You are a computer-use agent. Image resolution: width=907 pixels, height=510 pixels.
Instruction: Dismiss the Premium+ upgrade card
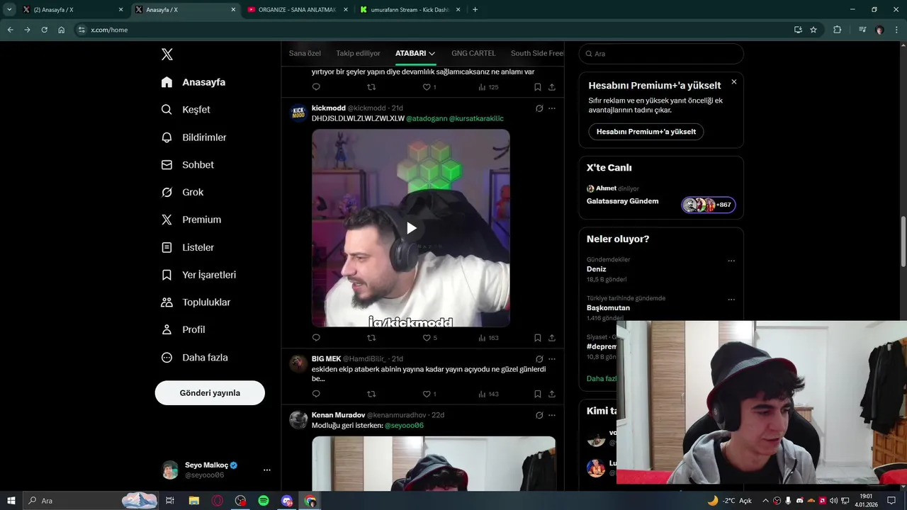click(x=733, y=82)
